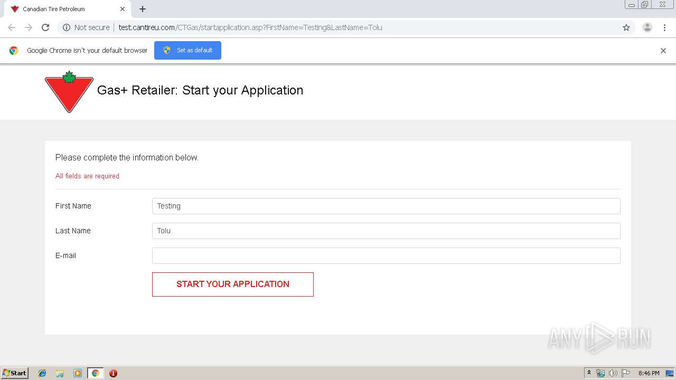Screen dimensions: 676x380
Task: Launch Internet Explorer from taskbar
Action: [42, 373]
